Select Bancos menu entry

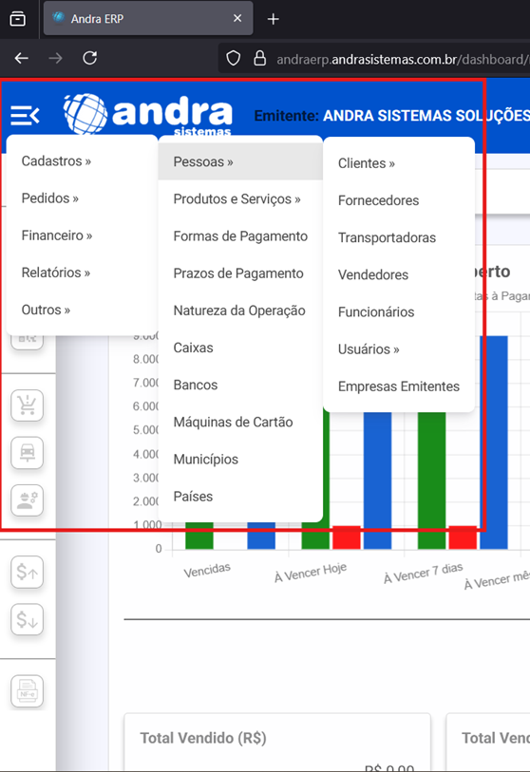tap(240, 385)
